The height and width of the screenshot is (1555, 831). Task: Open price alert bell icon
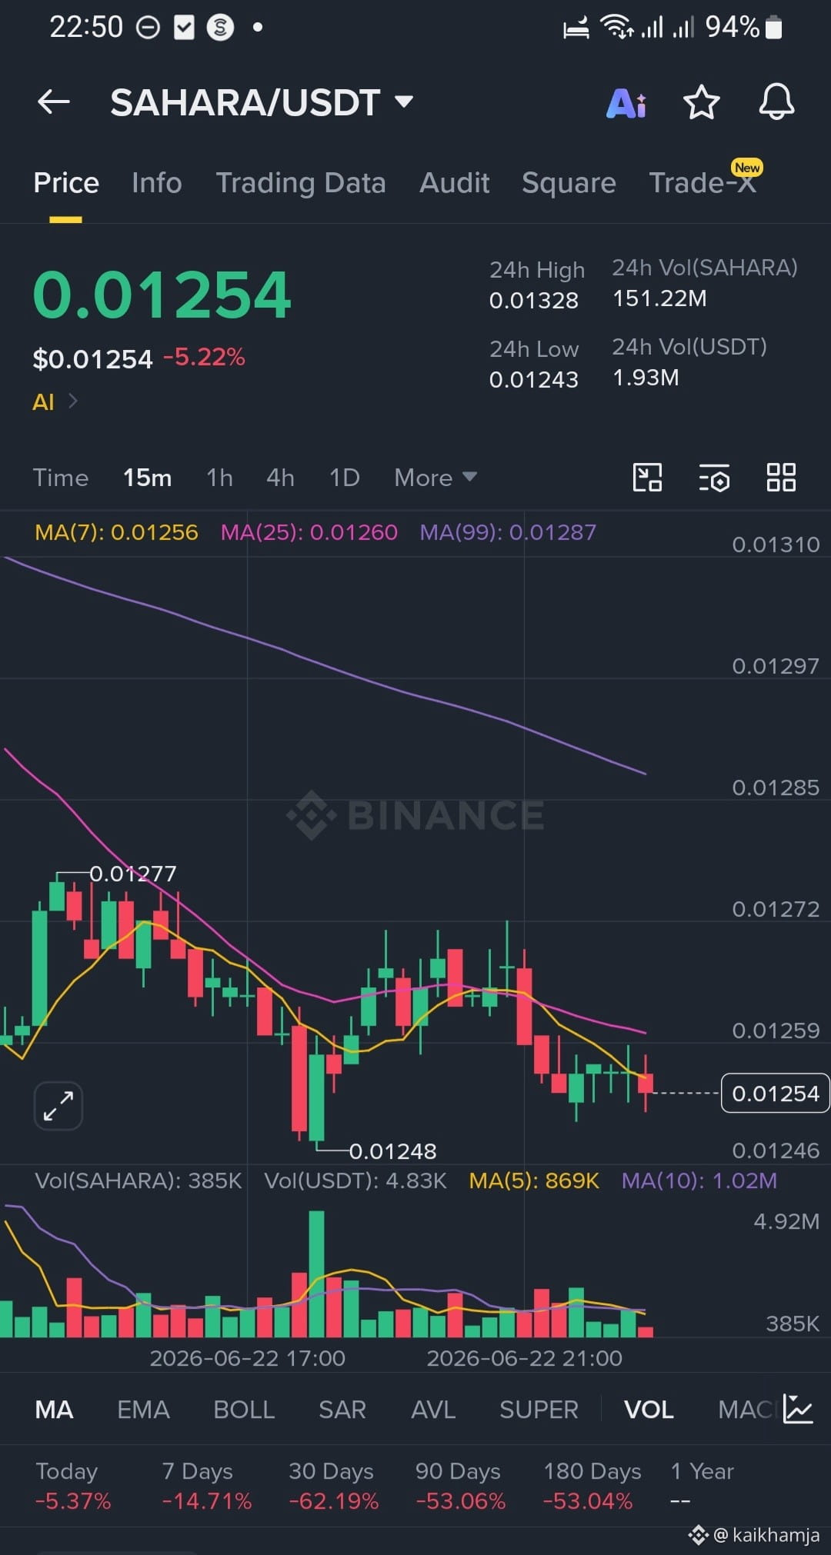click(x=776, y=102)
